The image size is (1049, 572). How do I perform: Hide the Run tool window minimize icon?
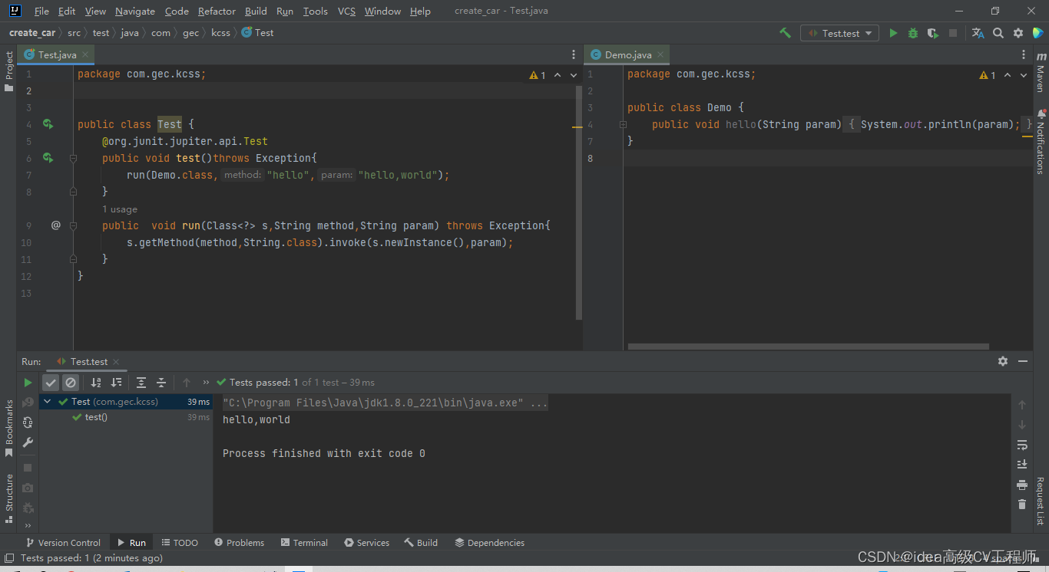(x=1023, y=361)
